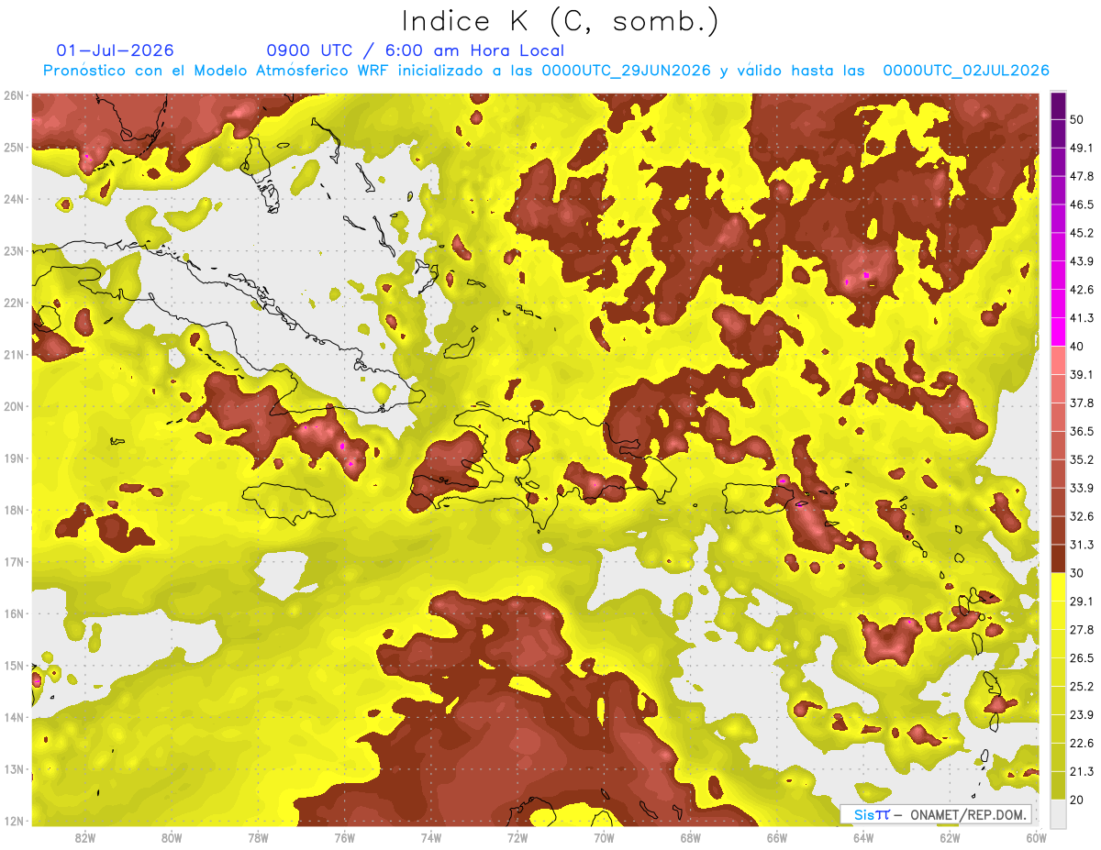The height and width of the screenshot is (850, 1101).
Task: Click the colorbar label "45.2"
Action: point(1080,233)
